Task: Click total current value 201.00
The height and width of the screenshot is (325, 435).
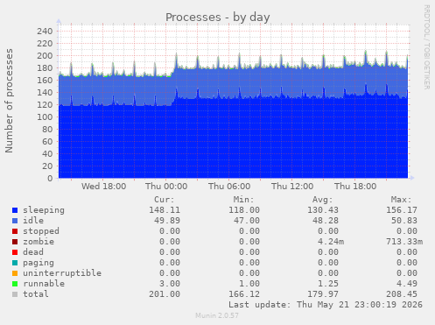Action: coord(165,294)
